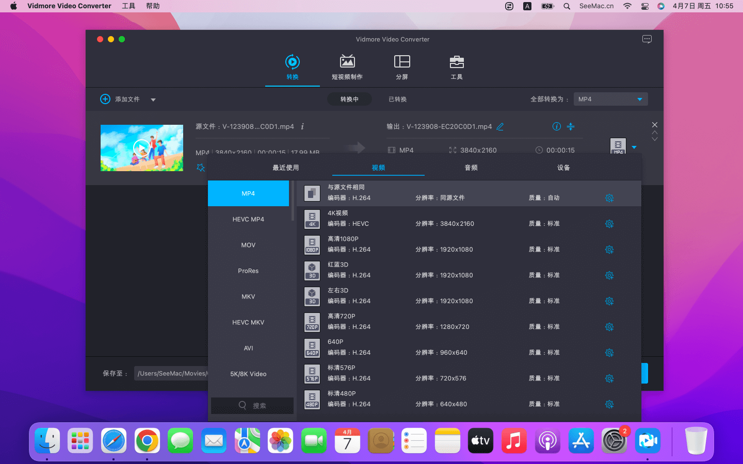Expand the Add Files dropdown arrow
The height and width of the screenshot is (464, 743).
click(153, 100)
